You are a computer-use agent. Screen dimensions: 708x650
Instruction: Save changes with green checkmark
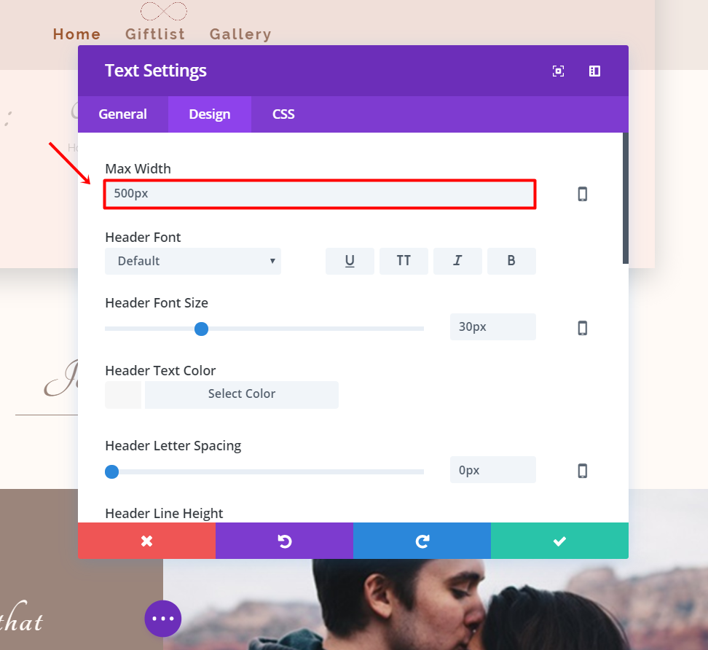pyautogui.click(x=560, y=541)
